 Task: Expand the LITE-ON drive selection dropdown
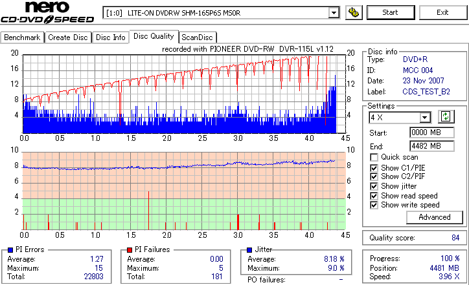click(x=334, y=13)
